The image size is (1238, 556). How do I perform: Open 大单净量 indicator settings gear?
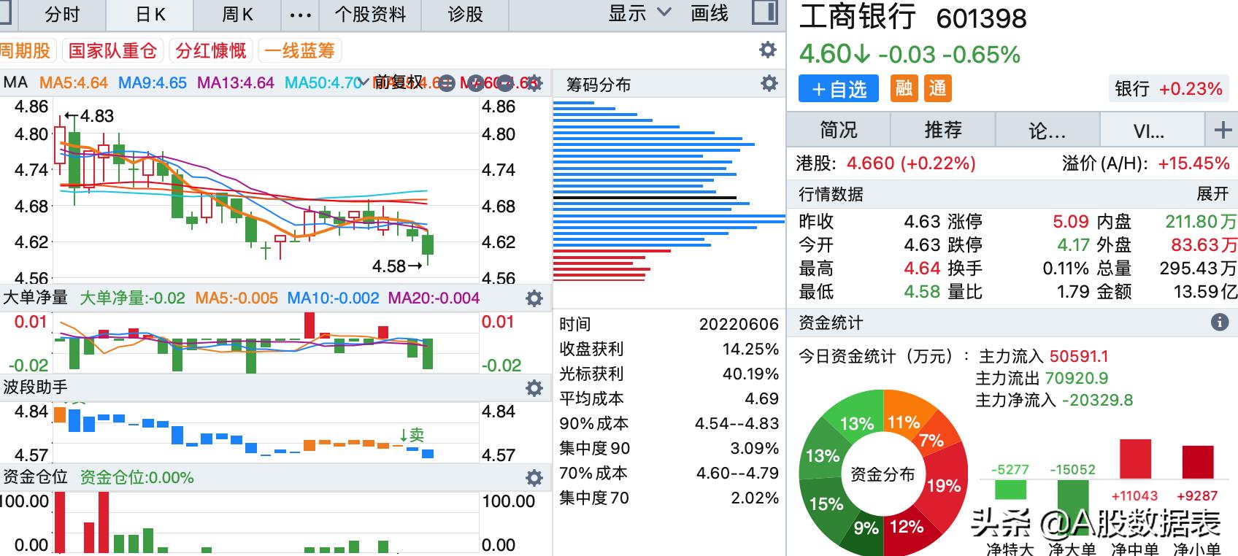pos(534,298)
